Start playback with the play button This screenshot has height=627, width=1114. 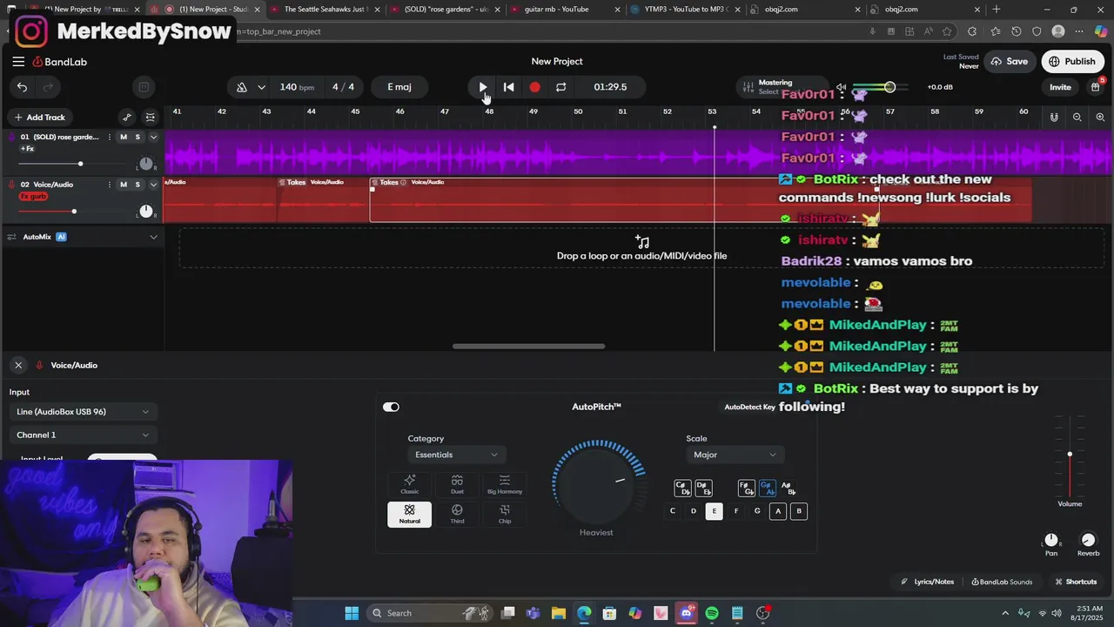(x=483, y=87)
